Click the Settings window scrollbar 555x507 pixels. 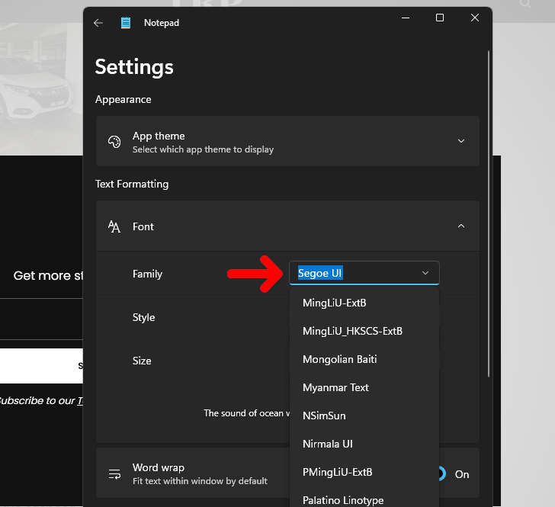[x=489, y=213]
